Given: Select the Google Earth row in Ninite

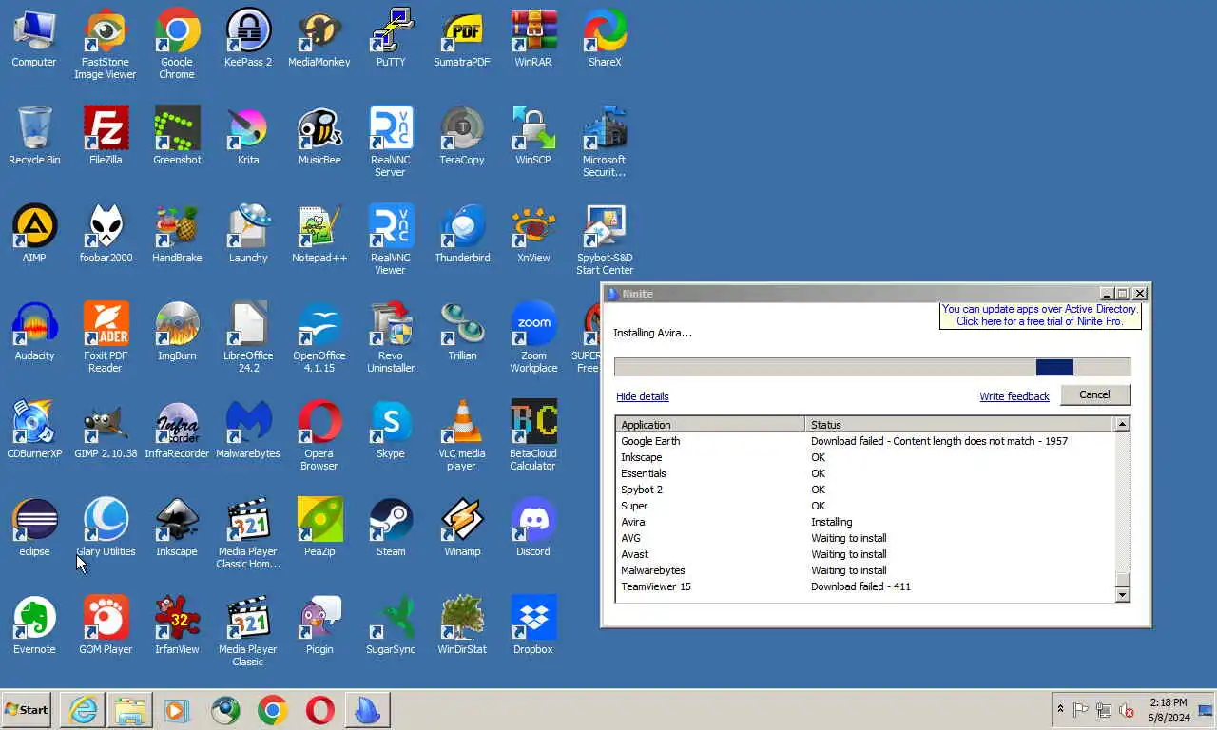Looking at the screenshot, I should coord(864,441).
